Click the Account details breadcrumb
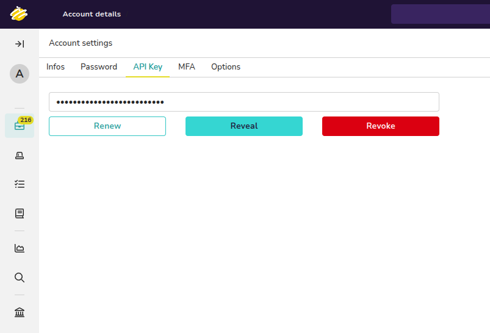 tap(92, 14)
